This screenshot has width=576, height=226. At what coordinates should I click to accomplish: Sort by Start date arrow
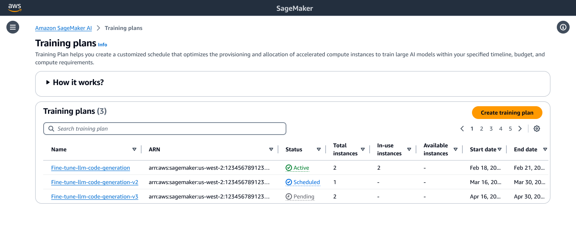pyautogui.click(x=500, y=149)
